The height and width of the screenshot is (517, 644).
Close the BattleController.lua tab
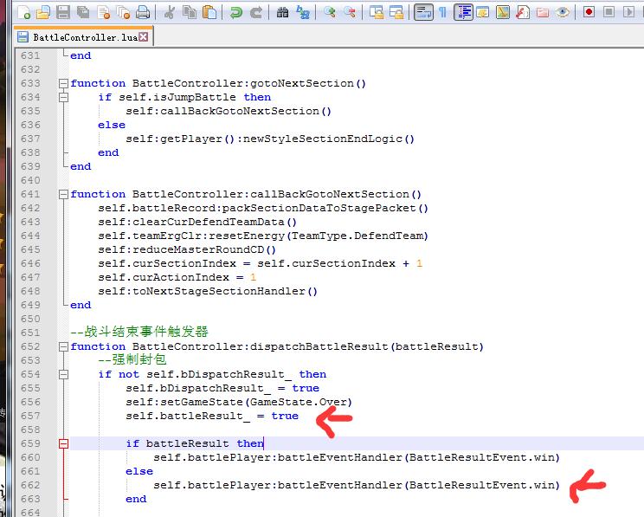[144, 37]
